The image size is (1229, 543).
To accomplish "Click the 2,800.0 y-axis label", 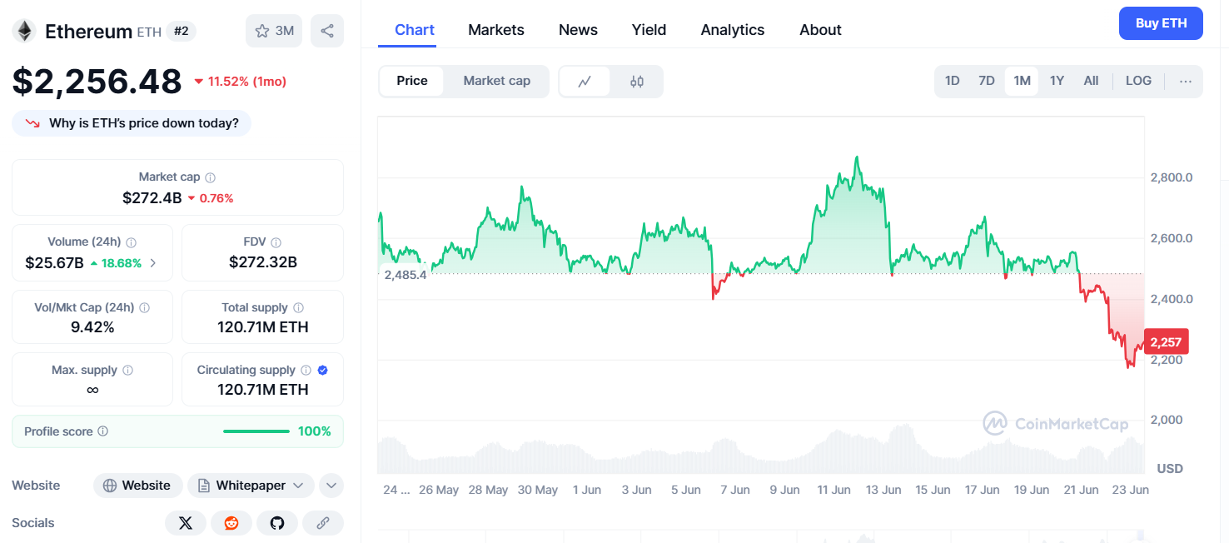I will click(x=1172, y=177).
